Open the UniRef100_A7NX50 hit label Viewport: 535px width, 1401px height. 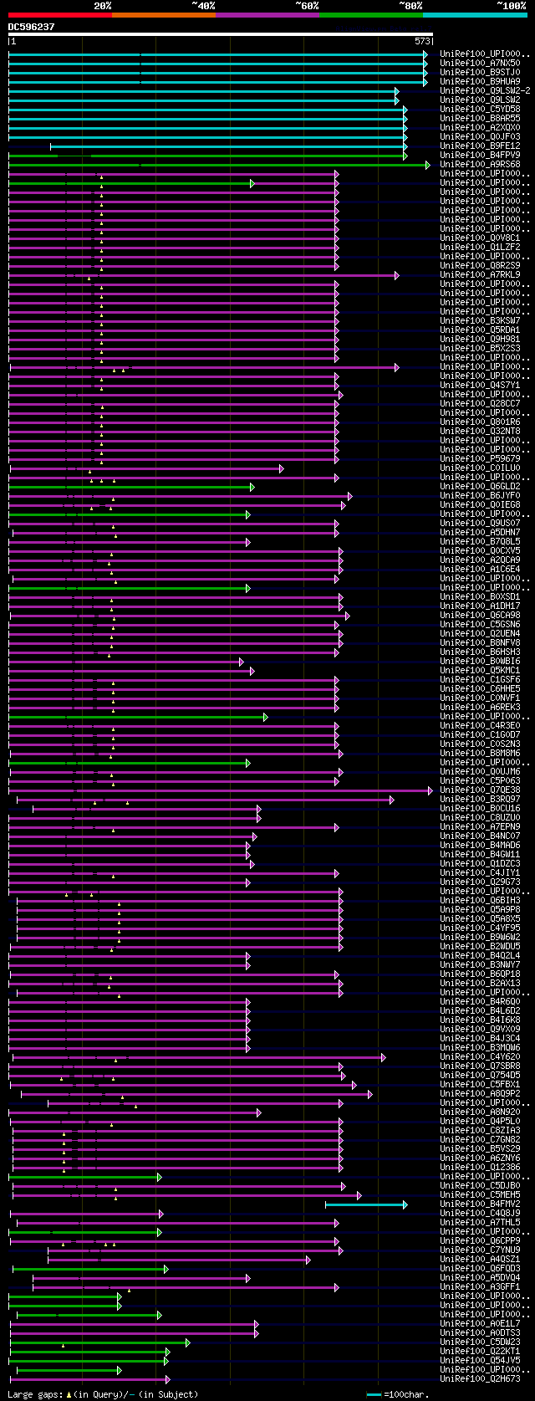(480, 64)
